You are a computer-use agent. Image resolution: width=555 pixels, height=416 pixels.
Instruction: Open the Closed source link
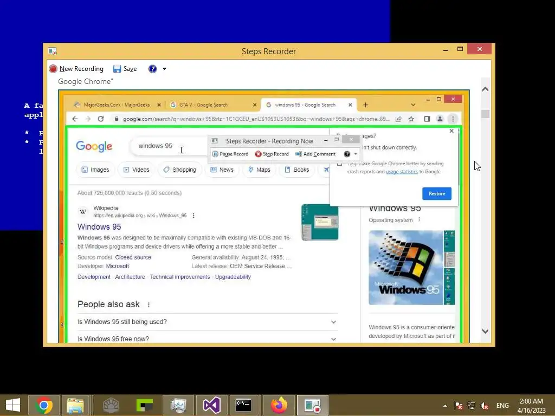[x=133, y=257]
